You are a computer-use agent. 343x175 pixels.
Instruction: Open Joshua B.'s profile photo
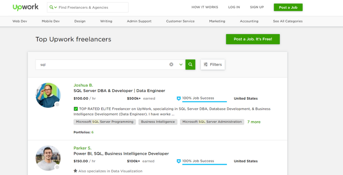coord(48,95)
